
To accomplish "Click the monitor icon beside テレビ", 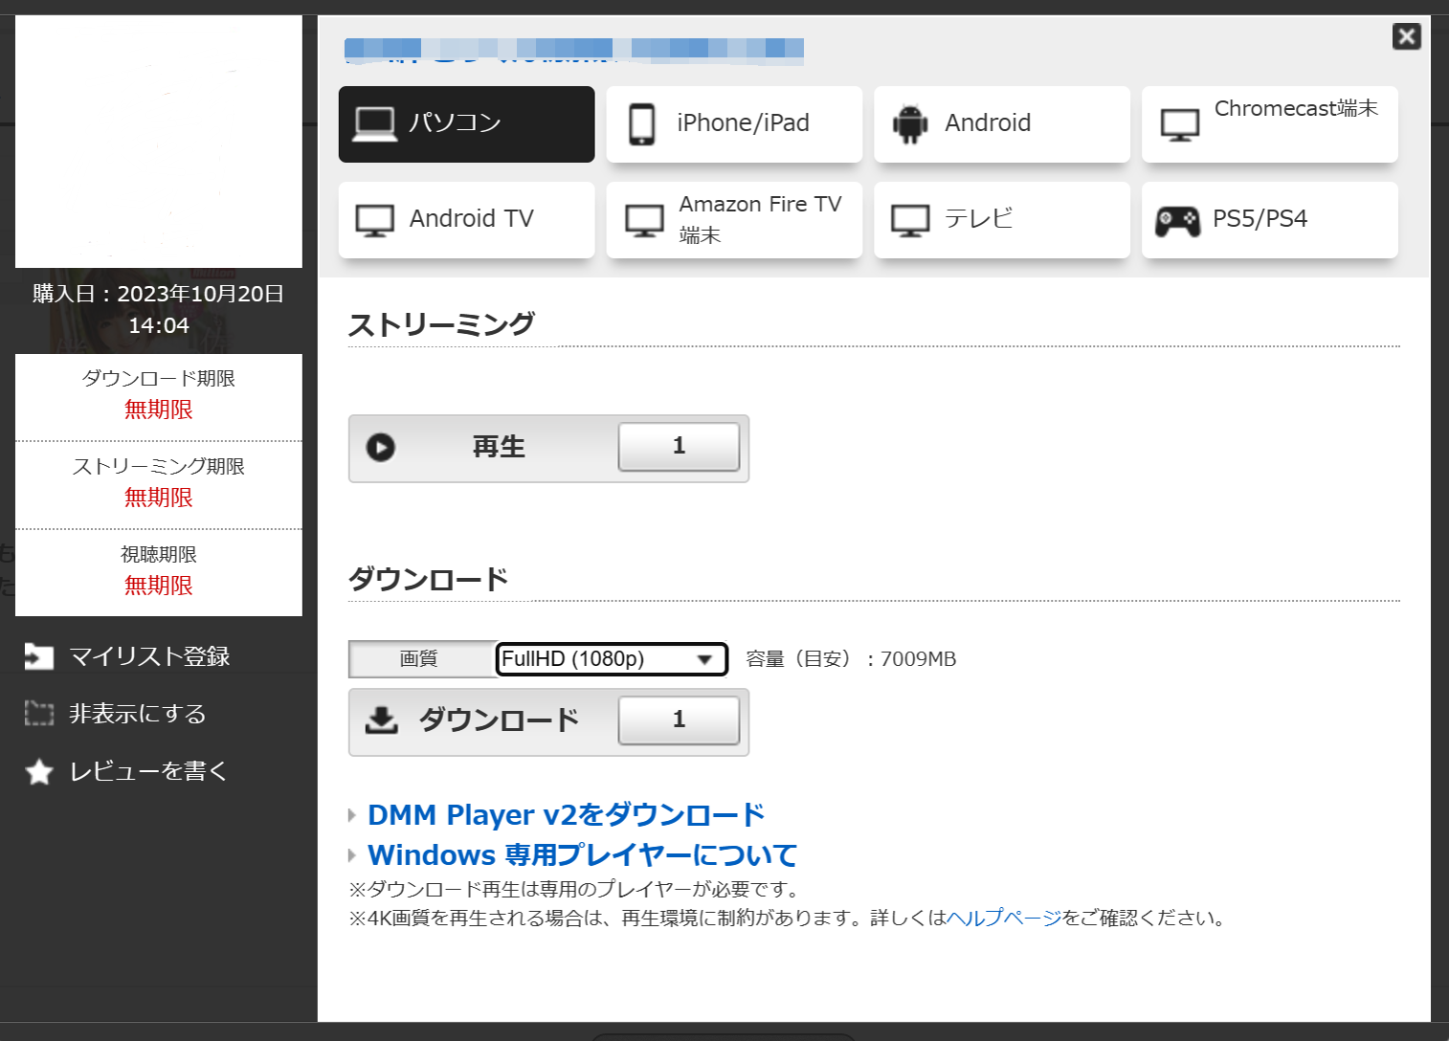I will [910, 220].
